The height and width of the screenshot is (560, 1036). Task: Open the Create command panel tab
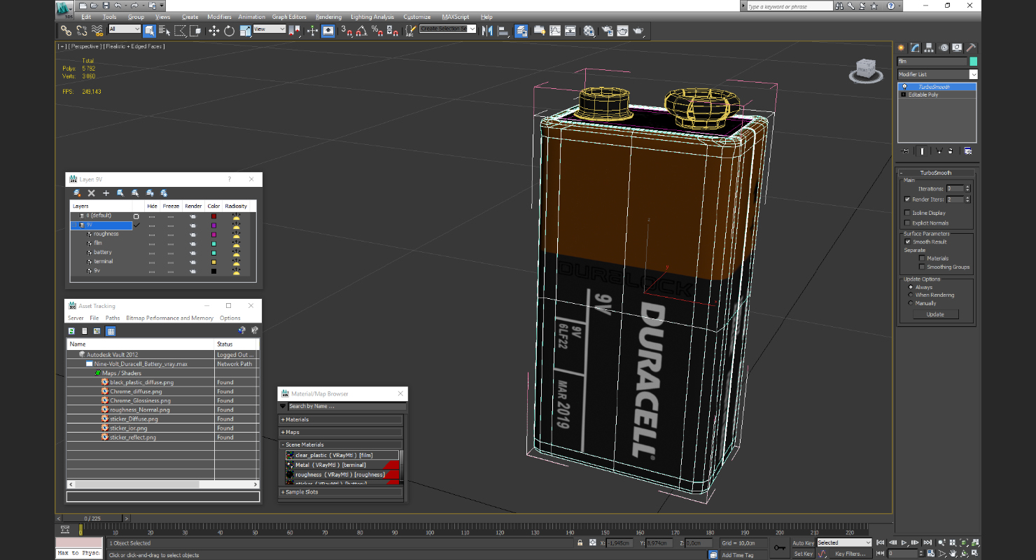click(902, 48)
